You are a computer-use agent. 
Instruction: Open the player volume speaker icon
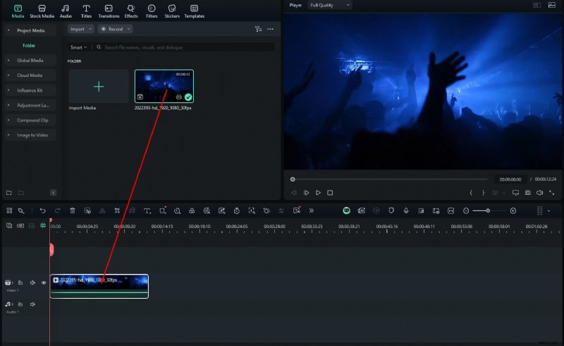point(539,193)
